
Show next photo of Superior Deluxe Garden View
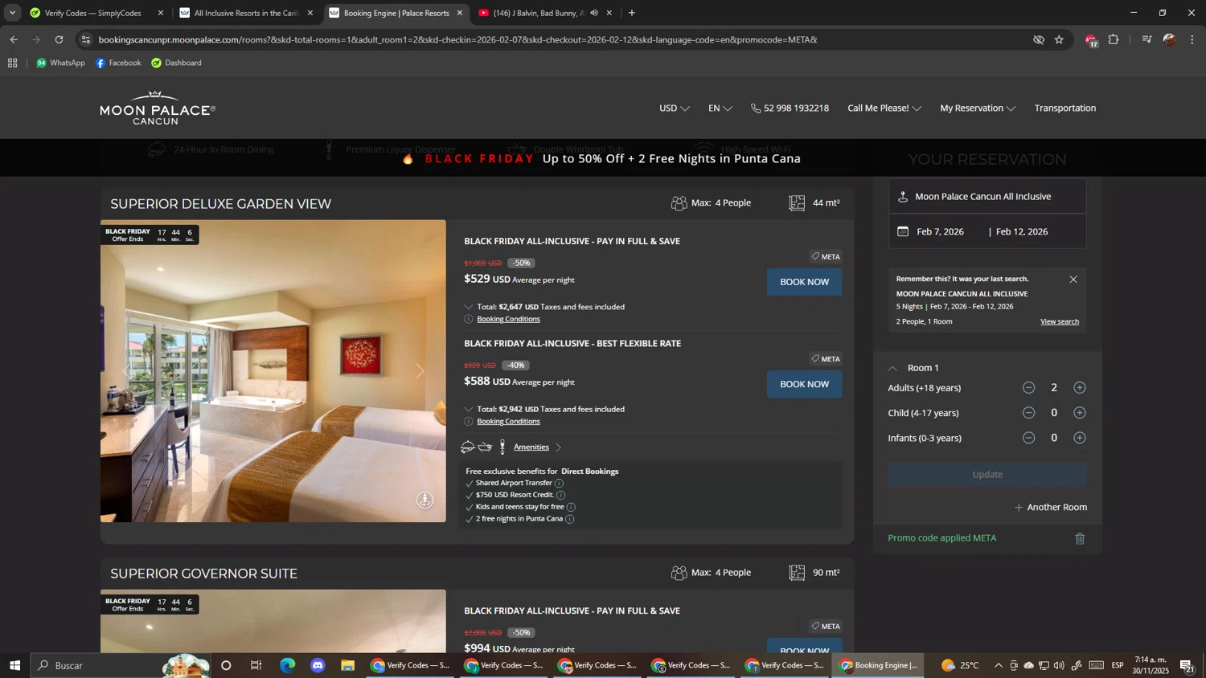pyautogui.click(x=419, y=371)
